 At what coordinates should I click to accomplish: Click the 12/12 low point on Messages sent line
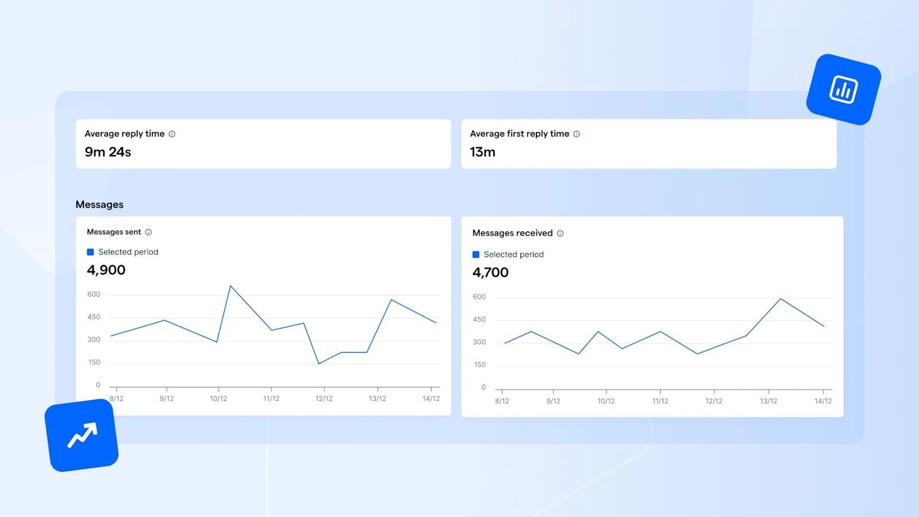point(319,364)
